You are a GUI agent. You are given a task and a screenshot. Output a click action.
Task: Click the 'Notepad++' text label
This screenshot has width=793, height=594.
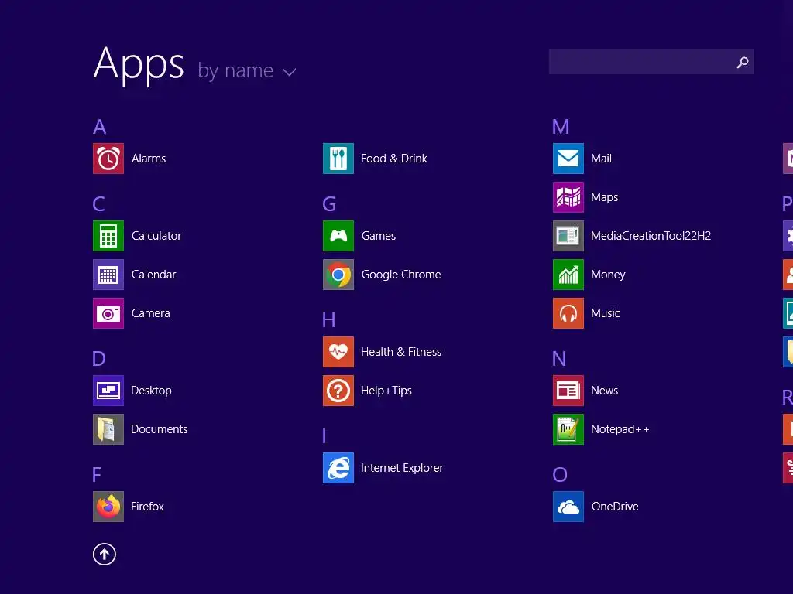[x=620, y=429]
